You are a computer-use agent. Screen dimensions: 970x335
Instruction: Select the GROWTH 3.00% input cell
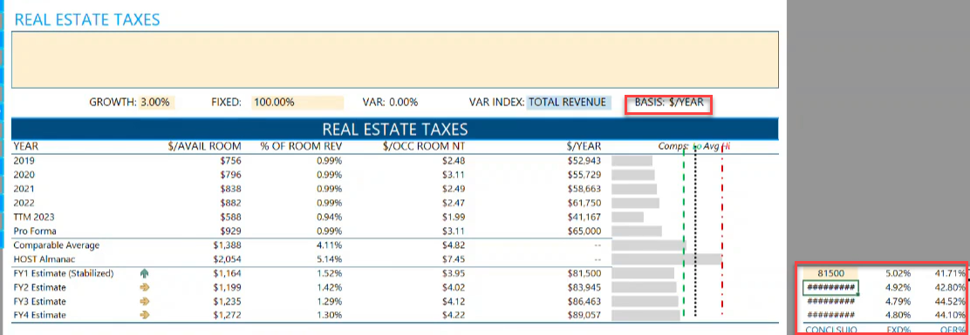point(157,103)
